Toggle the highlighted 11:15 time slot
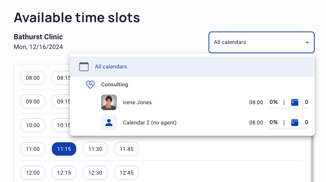326x182 pixels. 64,149
